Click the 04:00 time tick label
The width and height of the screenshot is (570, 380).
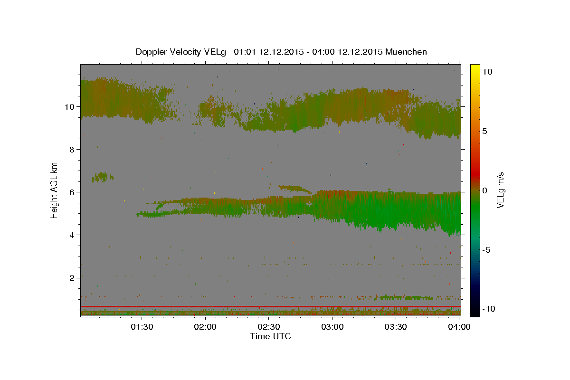point(460,327)
